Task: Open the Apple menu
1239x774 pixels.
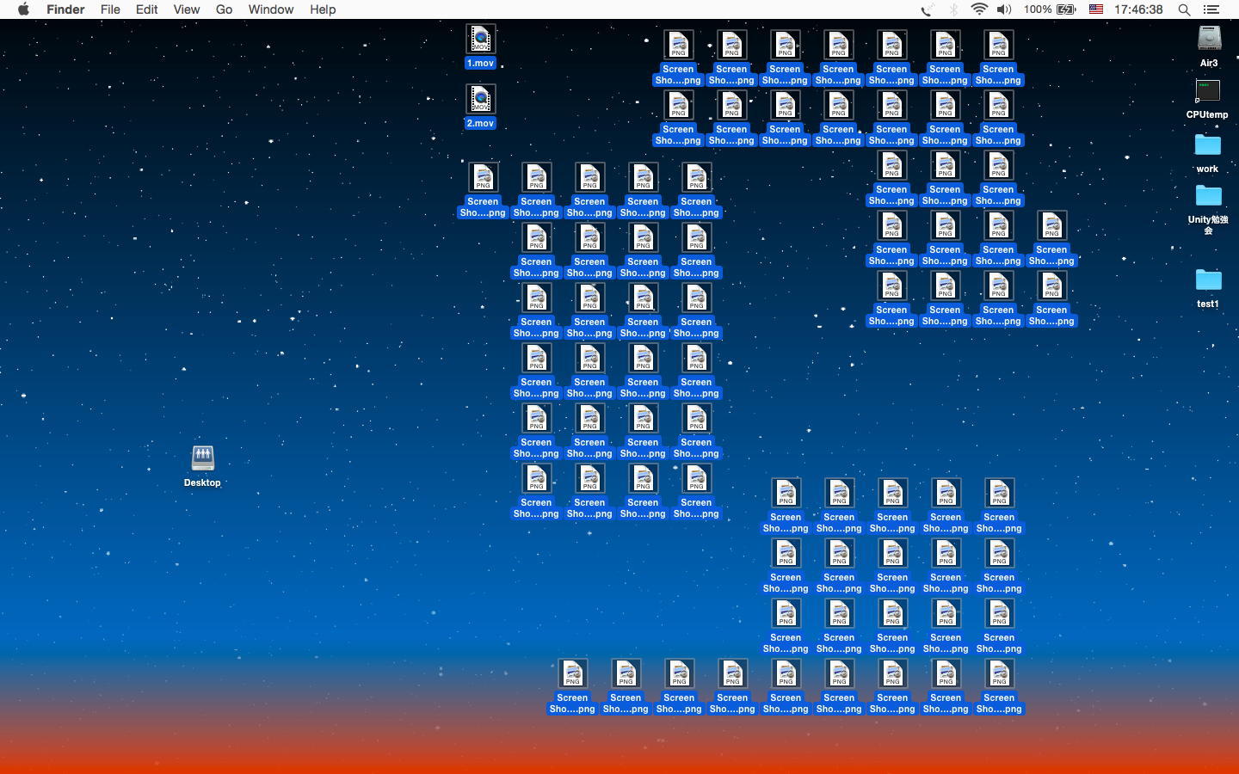Action: (23, 9)
